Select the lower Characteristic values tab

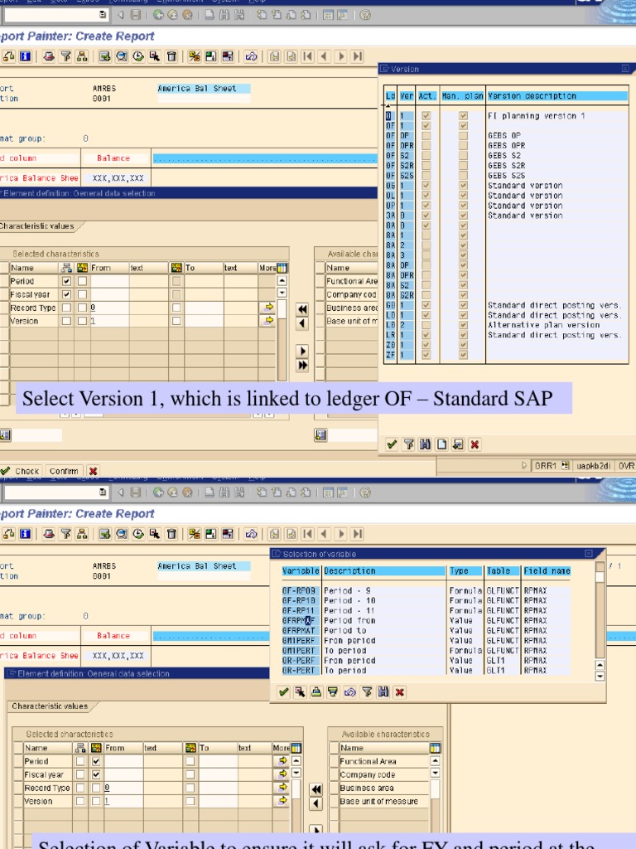(49, 706)
